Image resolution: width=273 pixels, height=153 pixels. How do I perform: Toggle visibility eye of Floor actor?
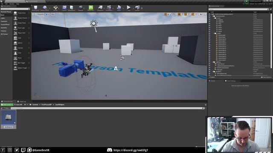[209, 24]
